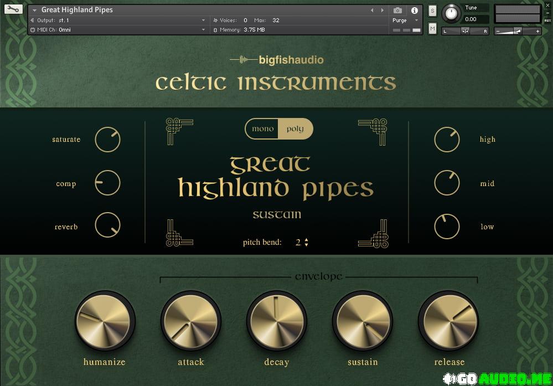
Task: Click the high EQ knob
Action: click(447, 140)
